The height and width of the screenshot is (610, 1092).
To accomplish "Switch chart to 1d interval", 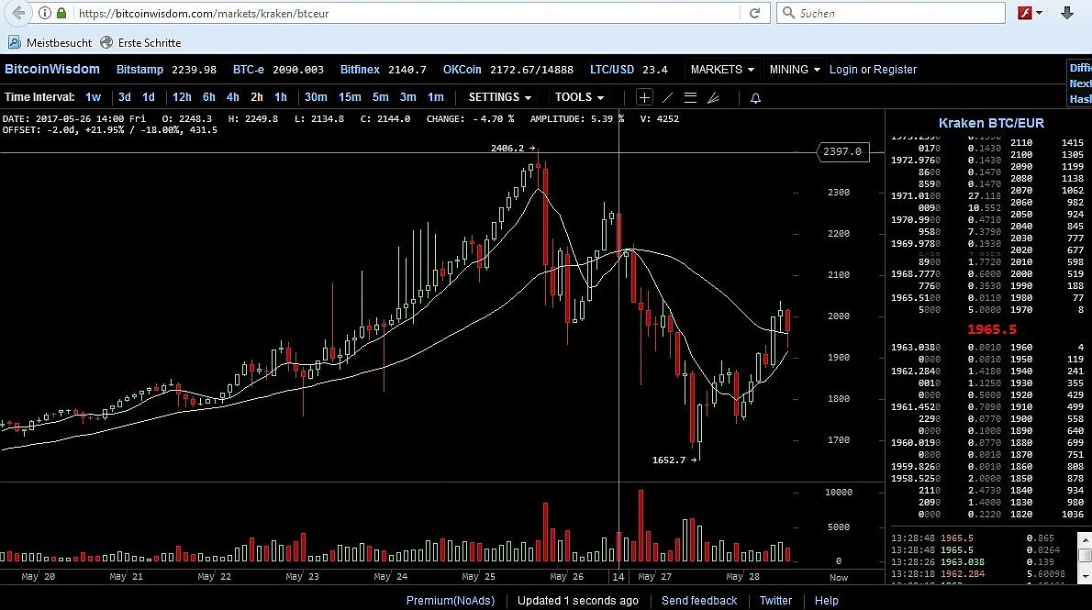I will pos(148,97).
